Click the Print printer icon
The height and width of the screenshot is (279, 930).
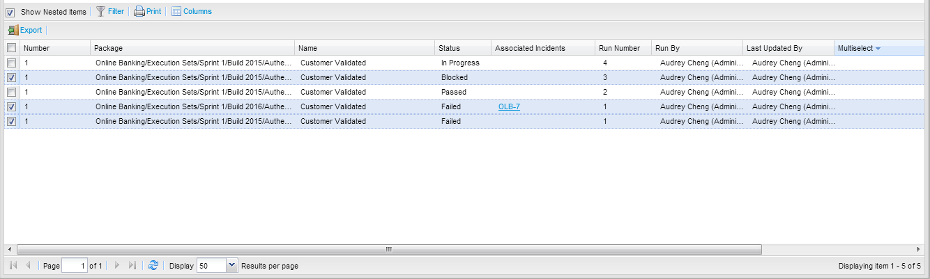click(x=139, y=11)
